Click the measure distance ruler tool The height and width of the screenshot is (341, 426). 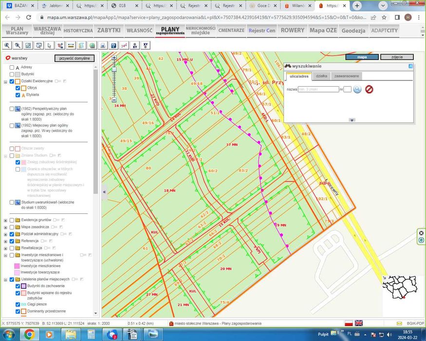(x=71, y=45)
